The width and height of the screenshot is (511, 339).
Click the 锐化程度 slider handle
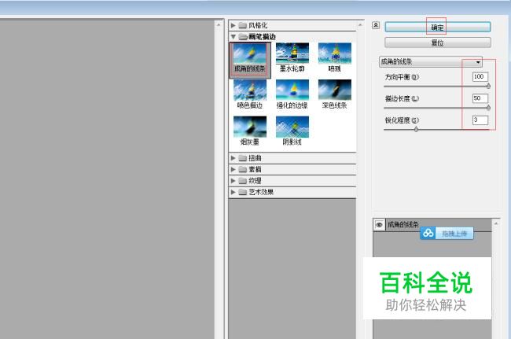(x=416, y=129)
